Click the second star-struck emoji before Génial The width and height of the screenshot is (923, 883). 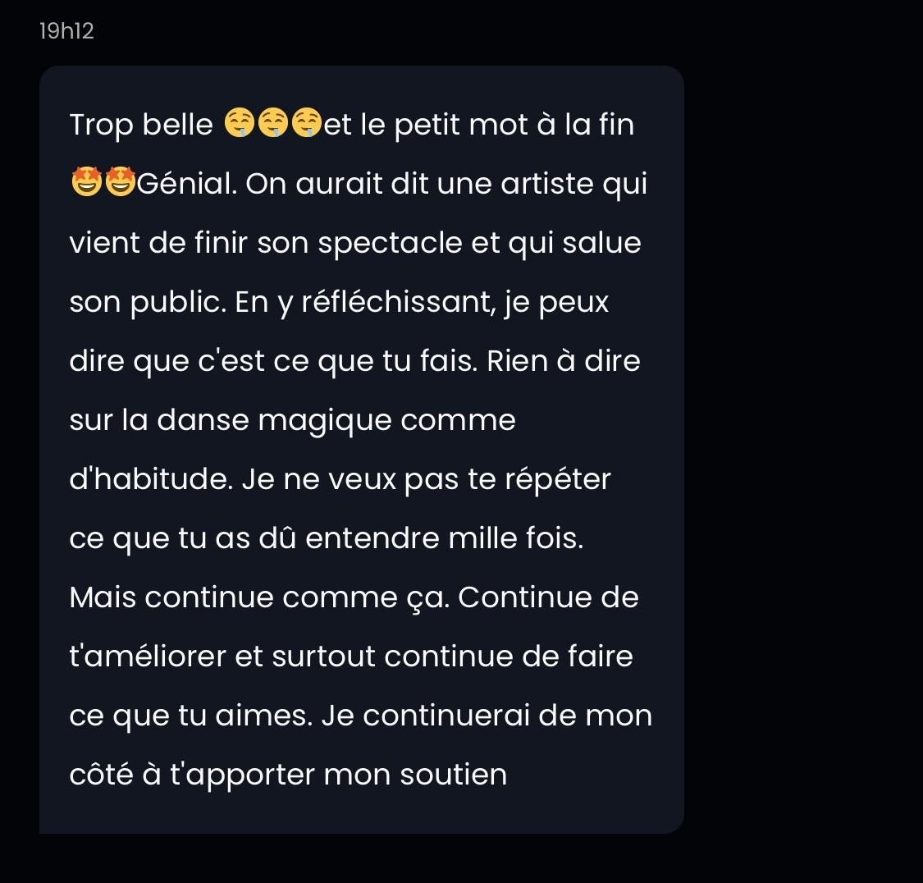click(120, 182)
